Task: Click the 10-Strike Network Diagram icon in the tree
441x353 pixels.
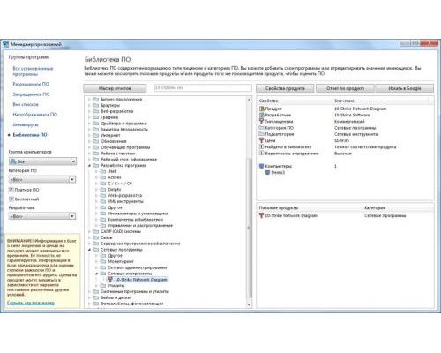Action: click(x=110, y=280)
